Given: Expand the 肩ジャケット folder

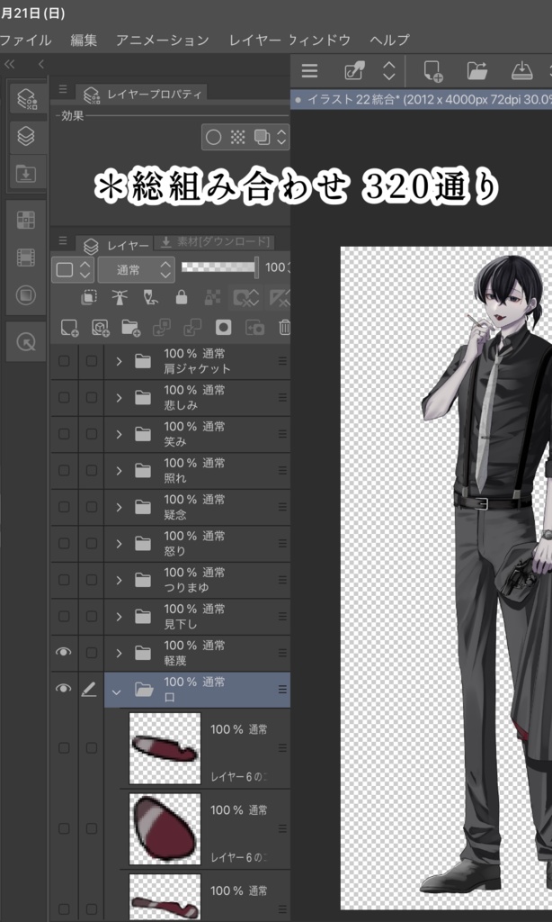Looking at the screenshot, I should click(x=119, y=361).
